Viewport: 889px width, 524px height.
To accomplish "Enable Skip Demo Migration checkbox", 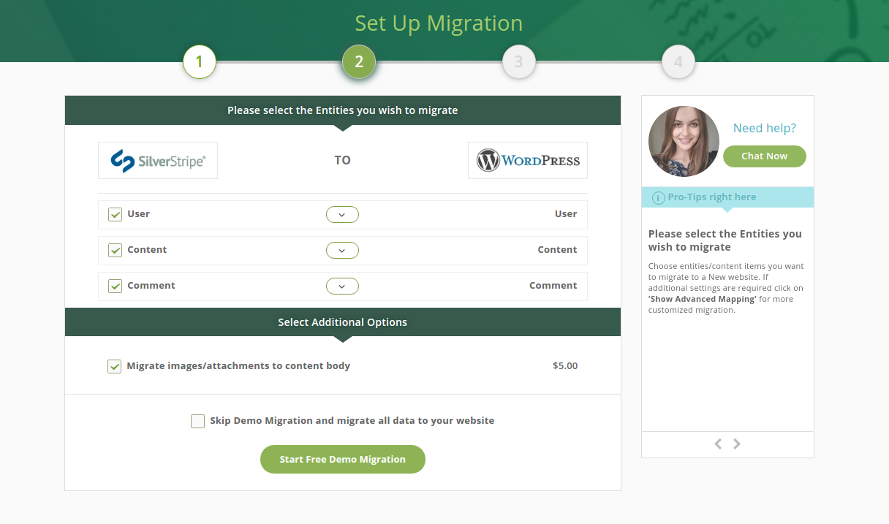I will (x=197, y=421).
